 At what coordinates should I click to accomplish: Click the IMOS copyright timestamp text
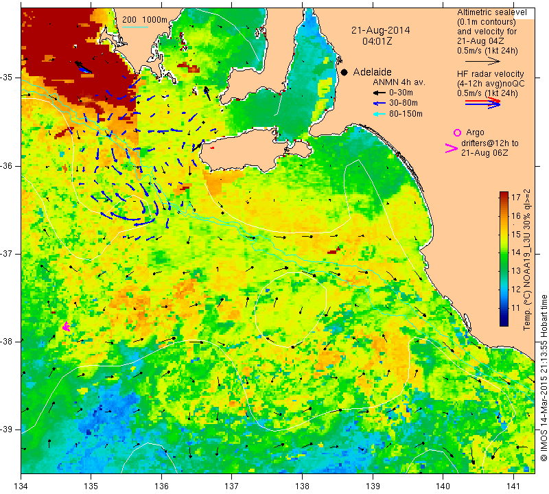544,378
